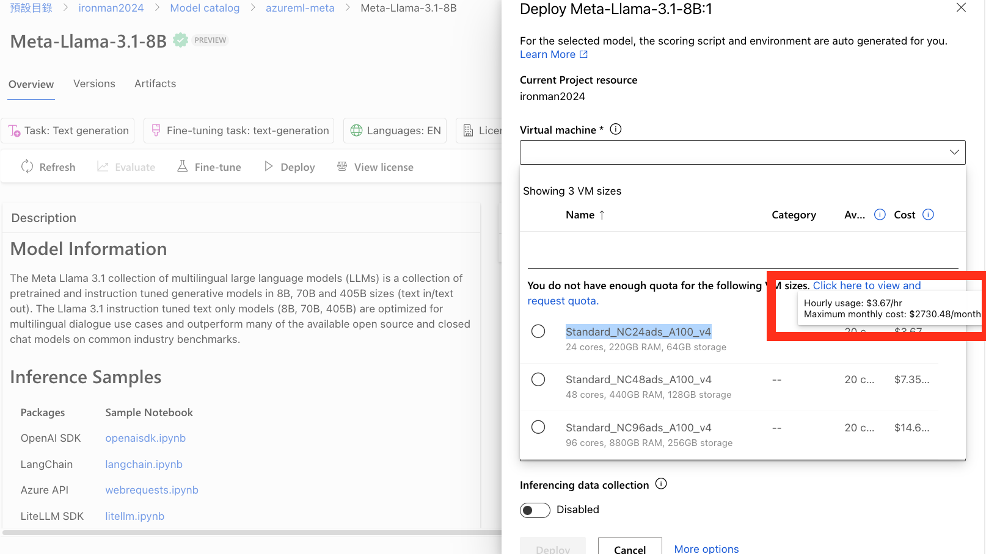Click the PREVIEW badge
Screen dimensions: 986x554
click(x=210, y=40)
